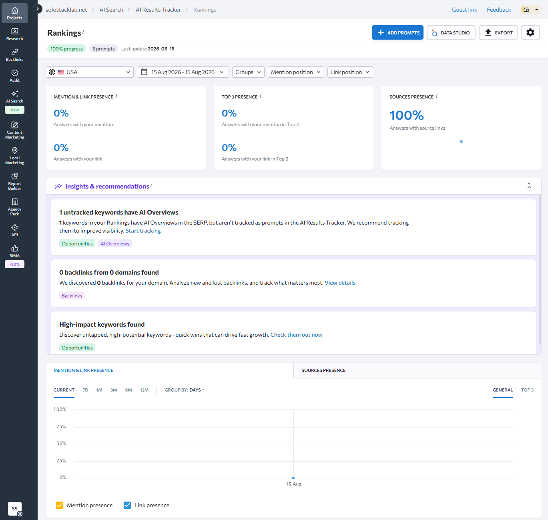Click the AI Overviews tag
The width and height of the screenshot is (548, 520).
pos(115,243)
